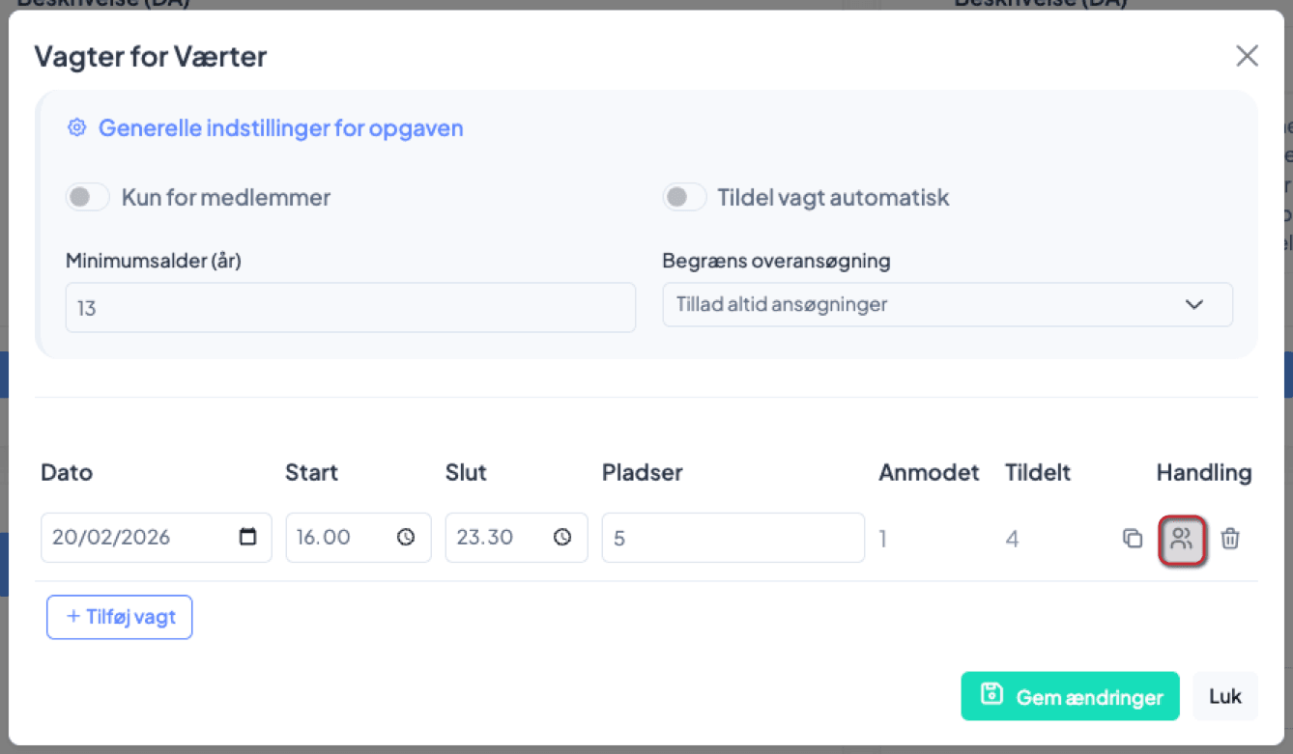Close the Vagter for Værter dialog
1293x754 pixels.
(x=1247, y=55)
